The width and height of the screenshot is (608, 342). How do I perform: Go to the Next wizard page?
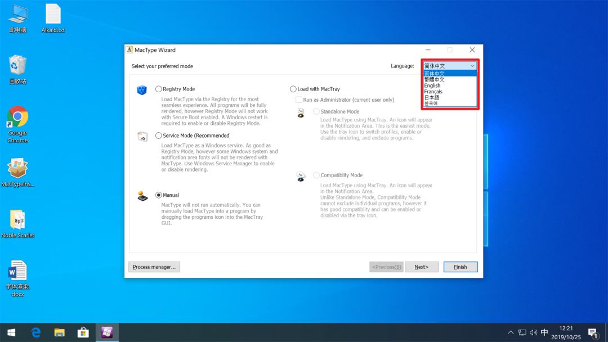422,267
